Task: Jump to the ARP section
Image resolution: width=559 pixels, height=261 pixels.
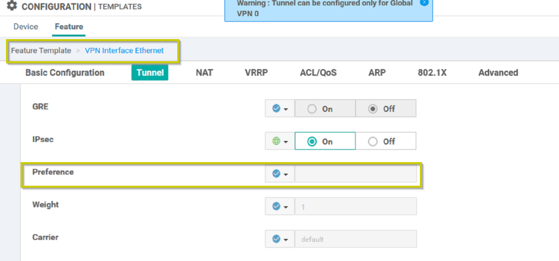Action: click(377, 73)
